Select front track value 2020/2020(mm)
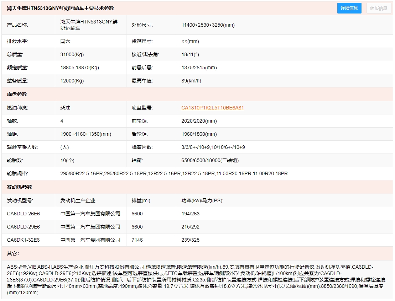 tap(199, 121)
